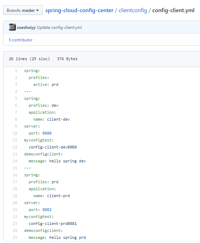Select the 376 Bytes file size text
Viewport: 200px width, 243px height.
(67, 59)
